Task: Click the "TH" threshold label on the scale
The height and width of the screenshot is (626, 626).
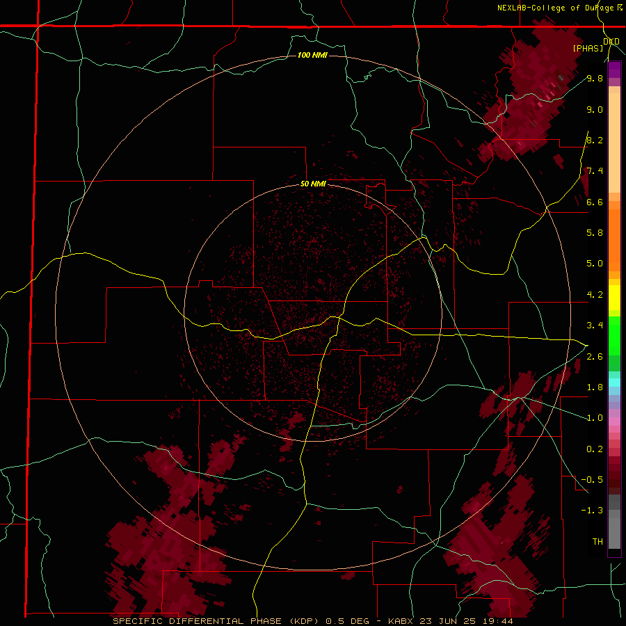Action: pyautogui.click(x=597, y=541)
